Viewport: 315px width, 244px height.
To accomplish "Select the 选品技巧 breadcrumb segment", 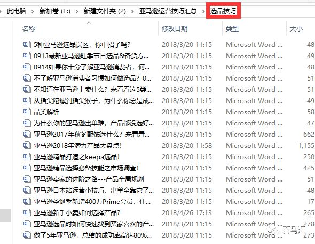I will click(x=223, y=11).
